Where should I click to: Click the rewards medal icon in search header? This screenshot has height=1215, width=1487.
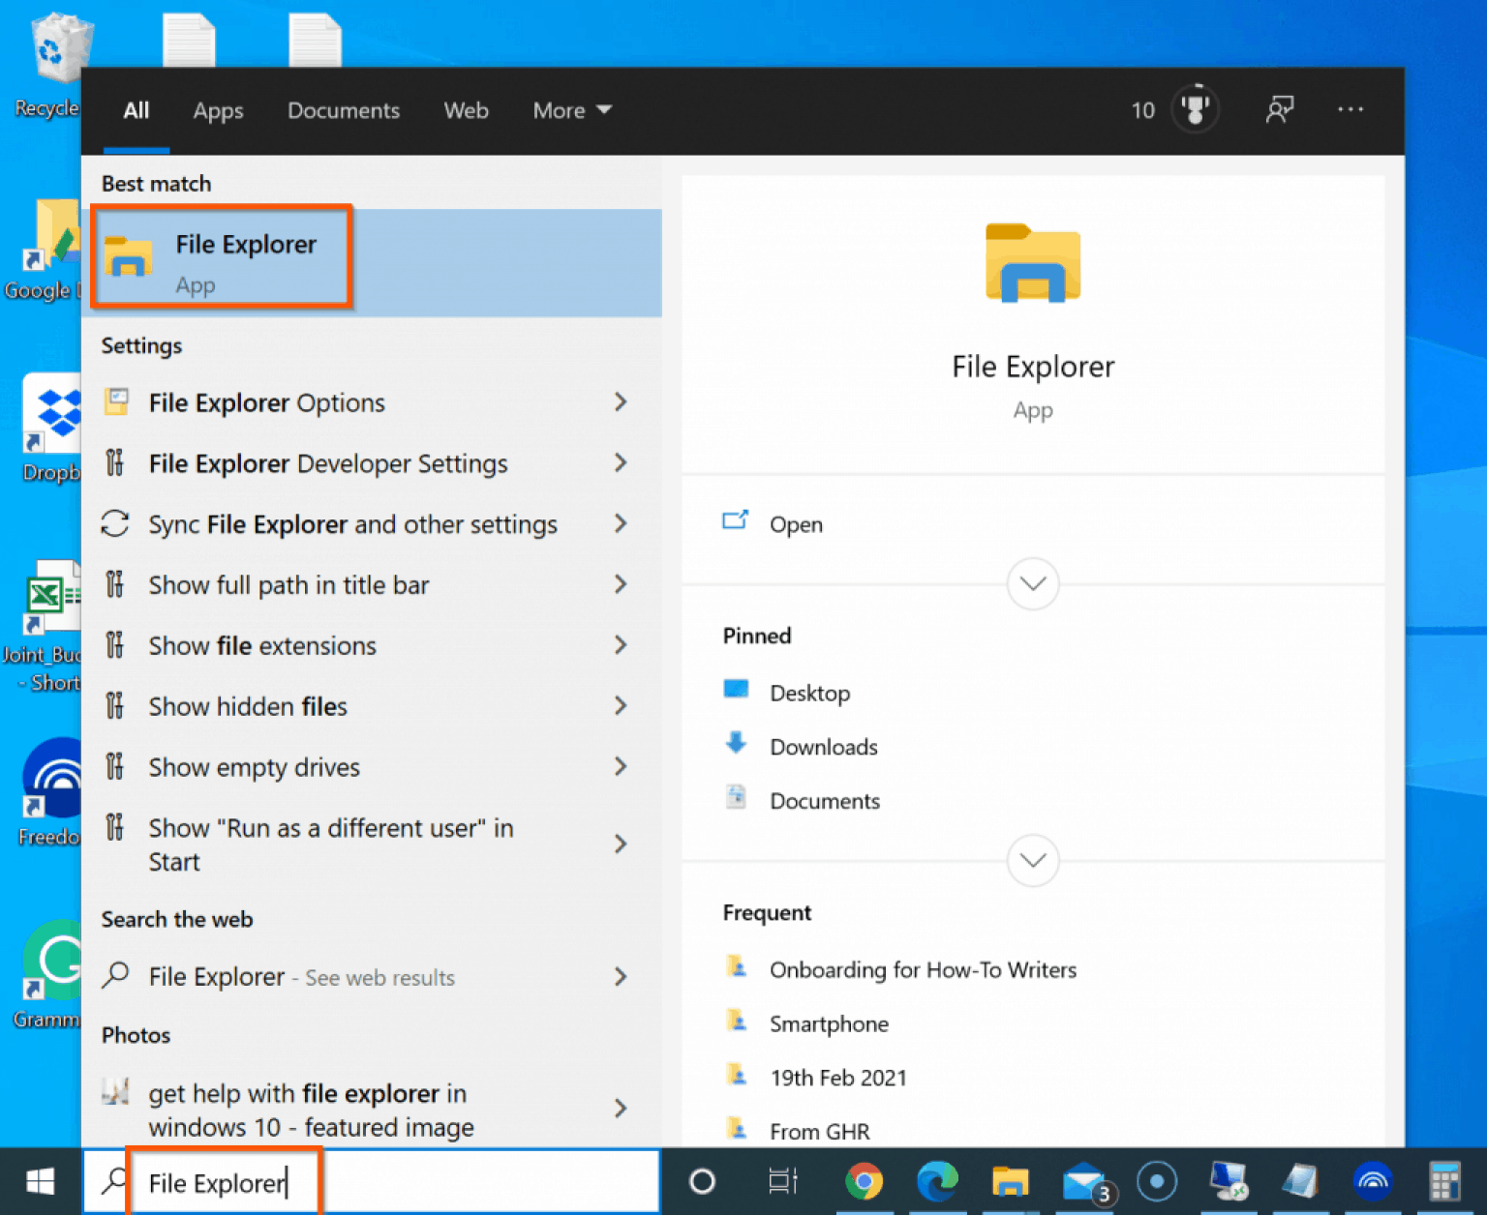click(1196, 109)
